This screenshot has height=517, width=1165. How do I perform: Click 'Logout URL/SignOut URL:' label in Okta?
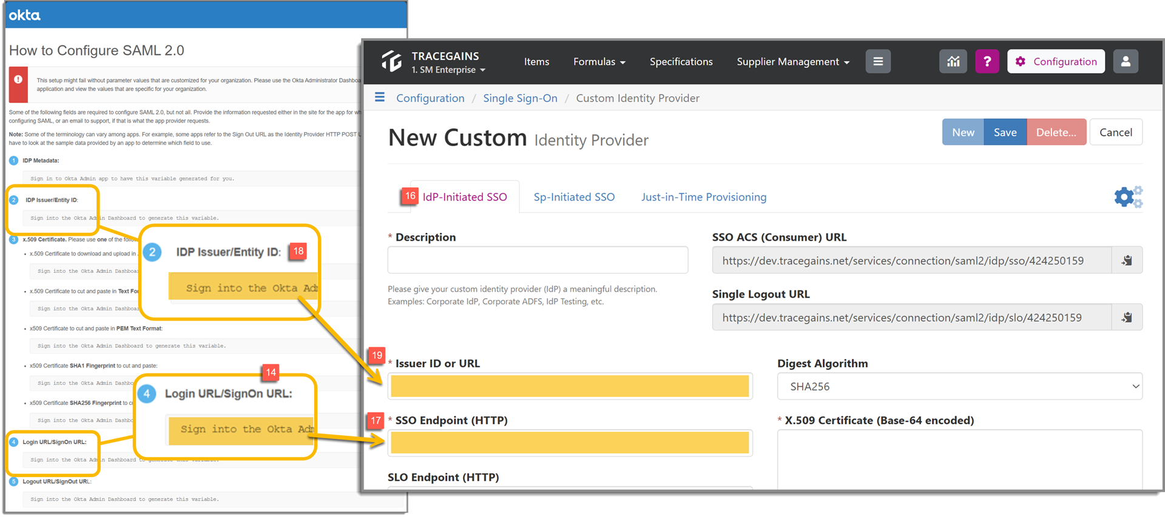(56, 482)
